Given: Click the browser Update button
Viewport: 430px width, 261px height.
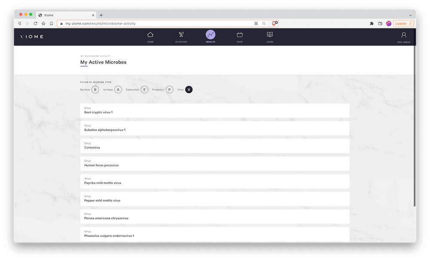Looking at the screenshot, I should point(403,24).
